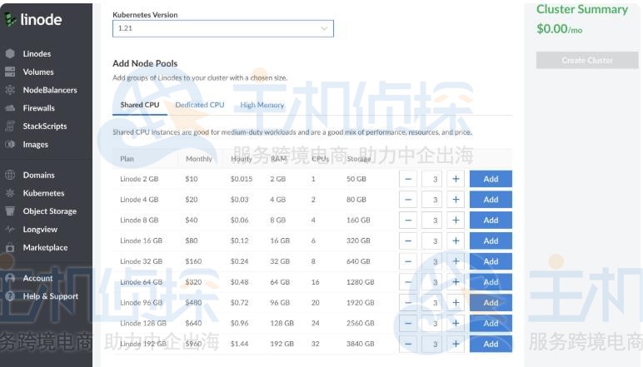
Task: Add the Linode 192 GB node pool
Action: pos(491,344)
